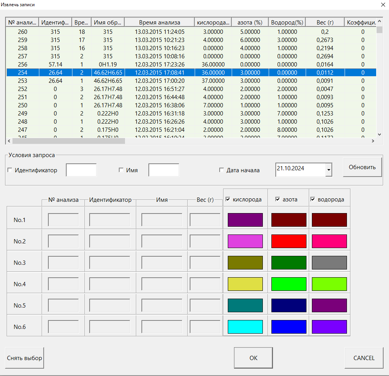Uncheck the азота column checkbox
Screen dimensions: 389x376
coord(278,199)
